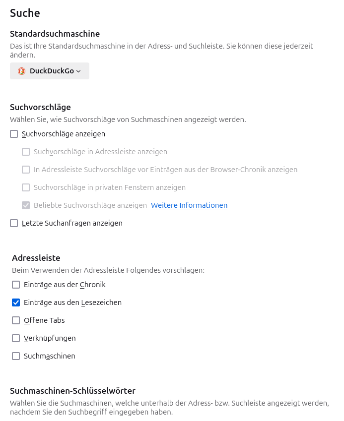
Task: Check 'Suchvorschläge in Adressleiste anzeigen'
Action: [x=26, y=152]
